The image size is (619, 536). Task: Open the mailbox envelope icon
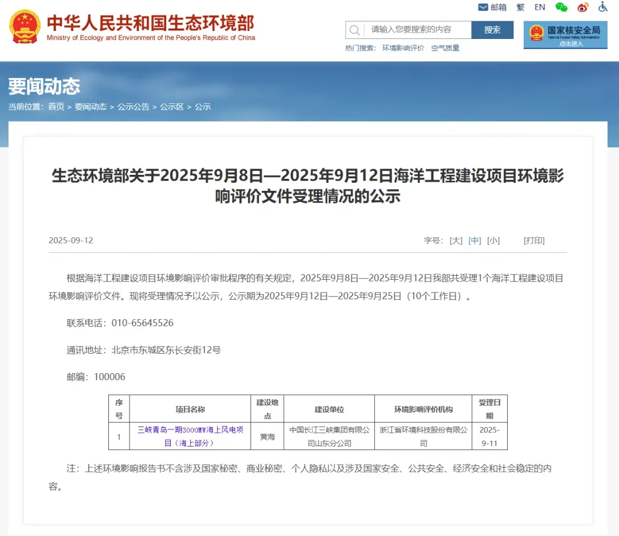483,7
